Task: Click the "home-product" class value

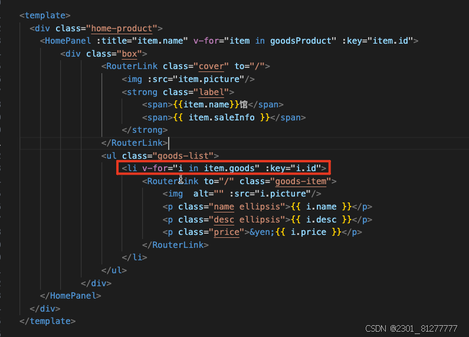Action: click(x=122, y=28)
